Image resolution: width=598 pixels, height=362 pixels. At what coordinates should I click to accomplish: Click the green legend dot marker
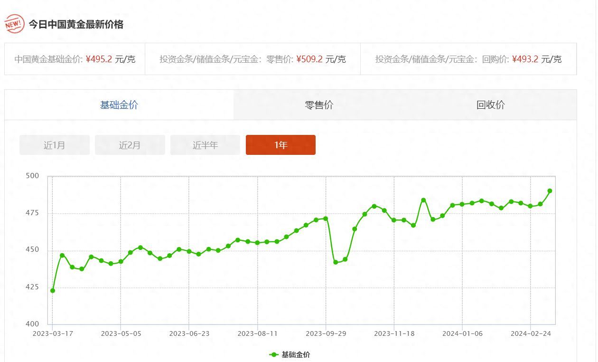[x=273, y=354]
